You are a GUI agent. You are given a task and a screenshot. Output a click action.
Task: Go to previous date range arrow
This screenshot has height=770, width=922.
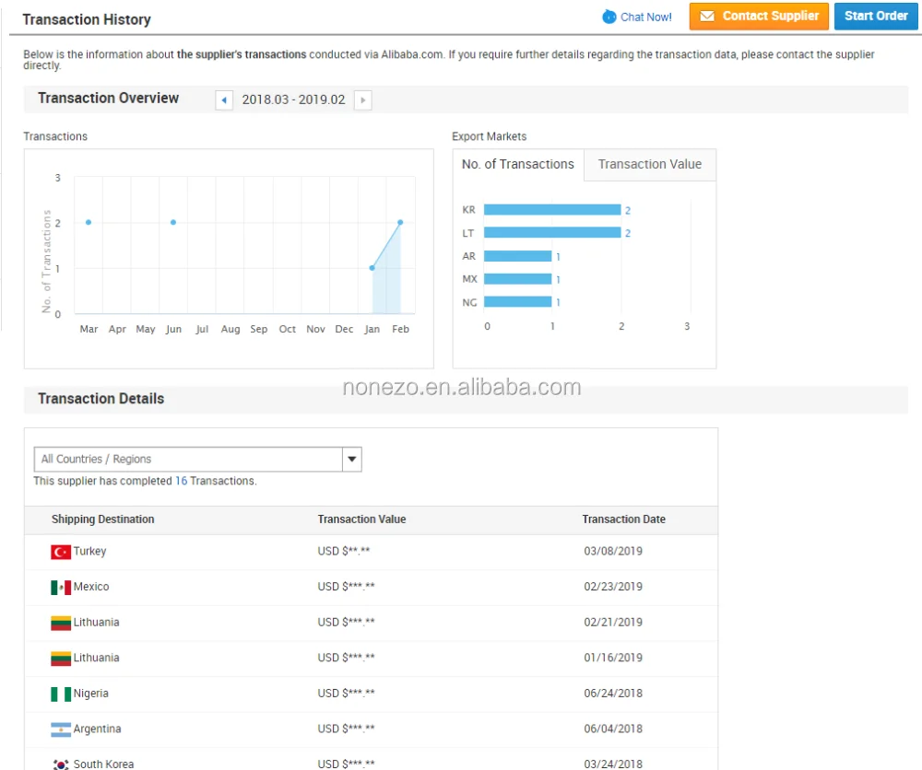[x=224, y=99]
